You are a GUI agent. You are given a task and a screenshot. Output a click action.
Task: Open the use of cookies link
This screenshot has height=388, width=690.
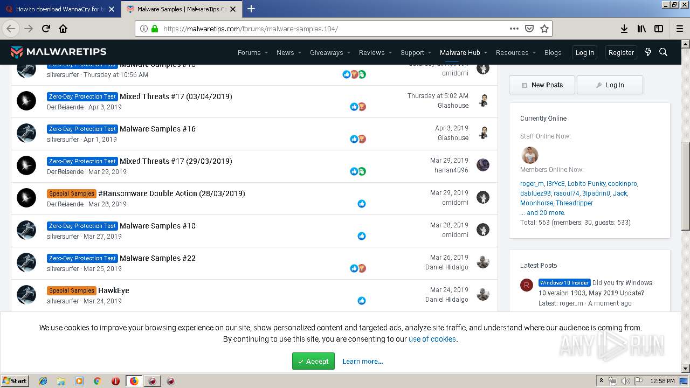pos(432,339)
